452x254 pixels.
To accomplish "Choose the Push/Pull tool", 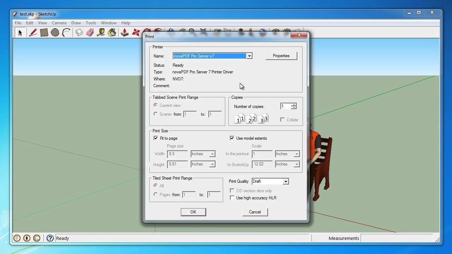I will 125,33.
